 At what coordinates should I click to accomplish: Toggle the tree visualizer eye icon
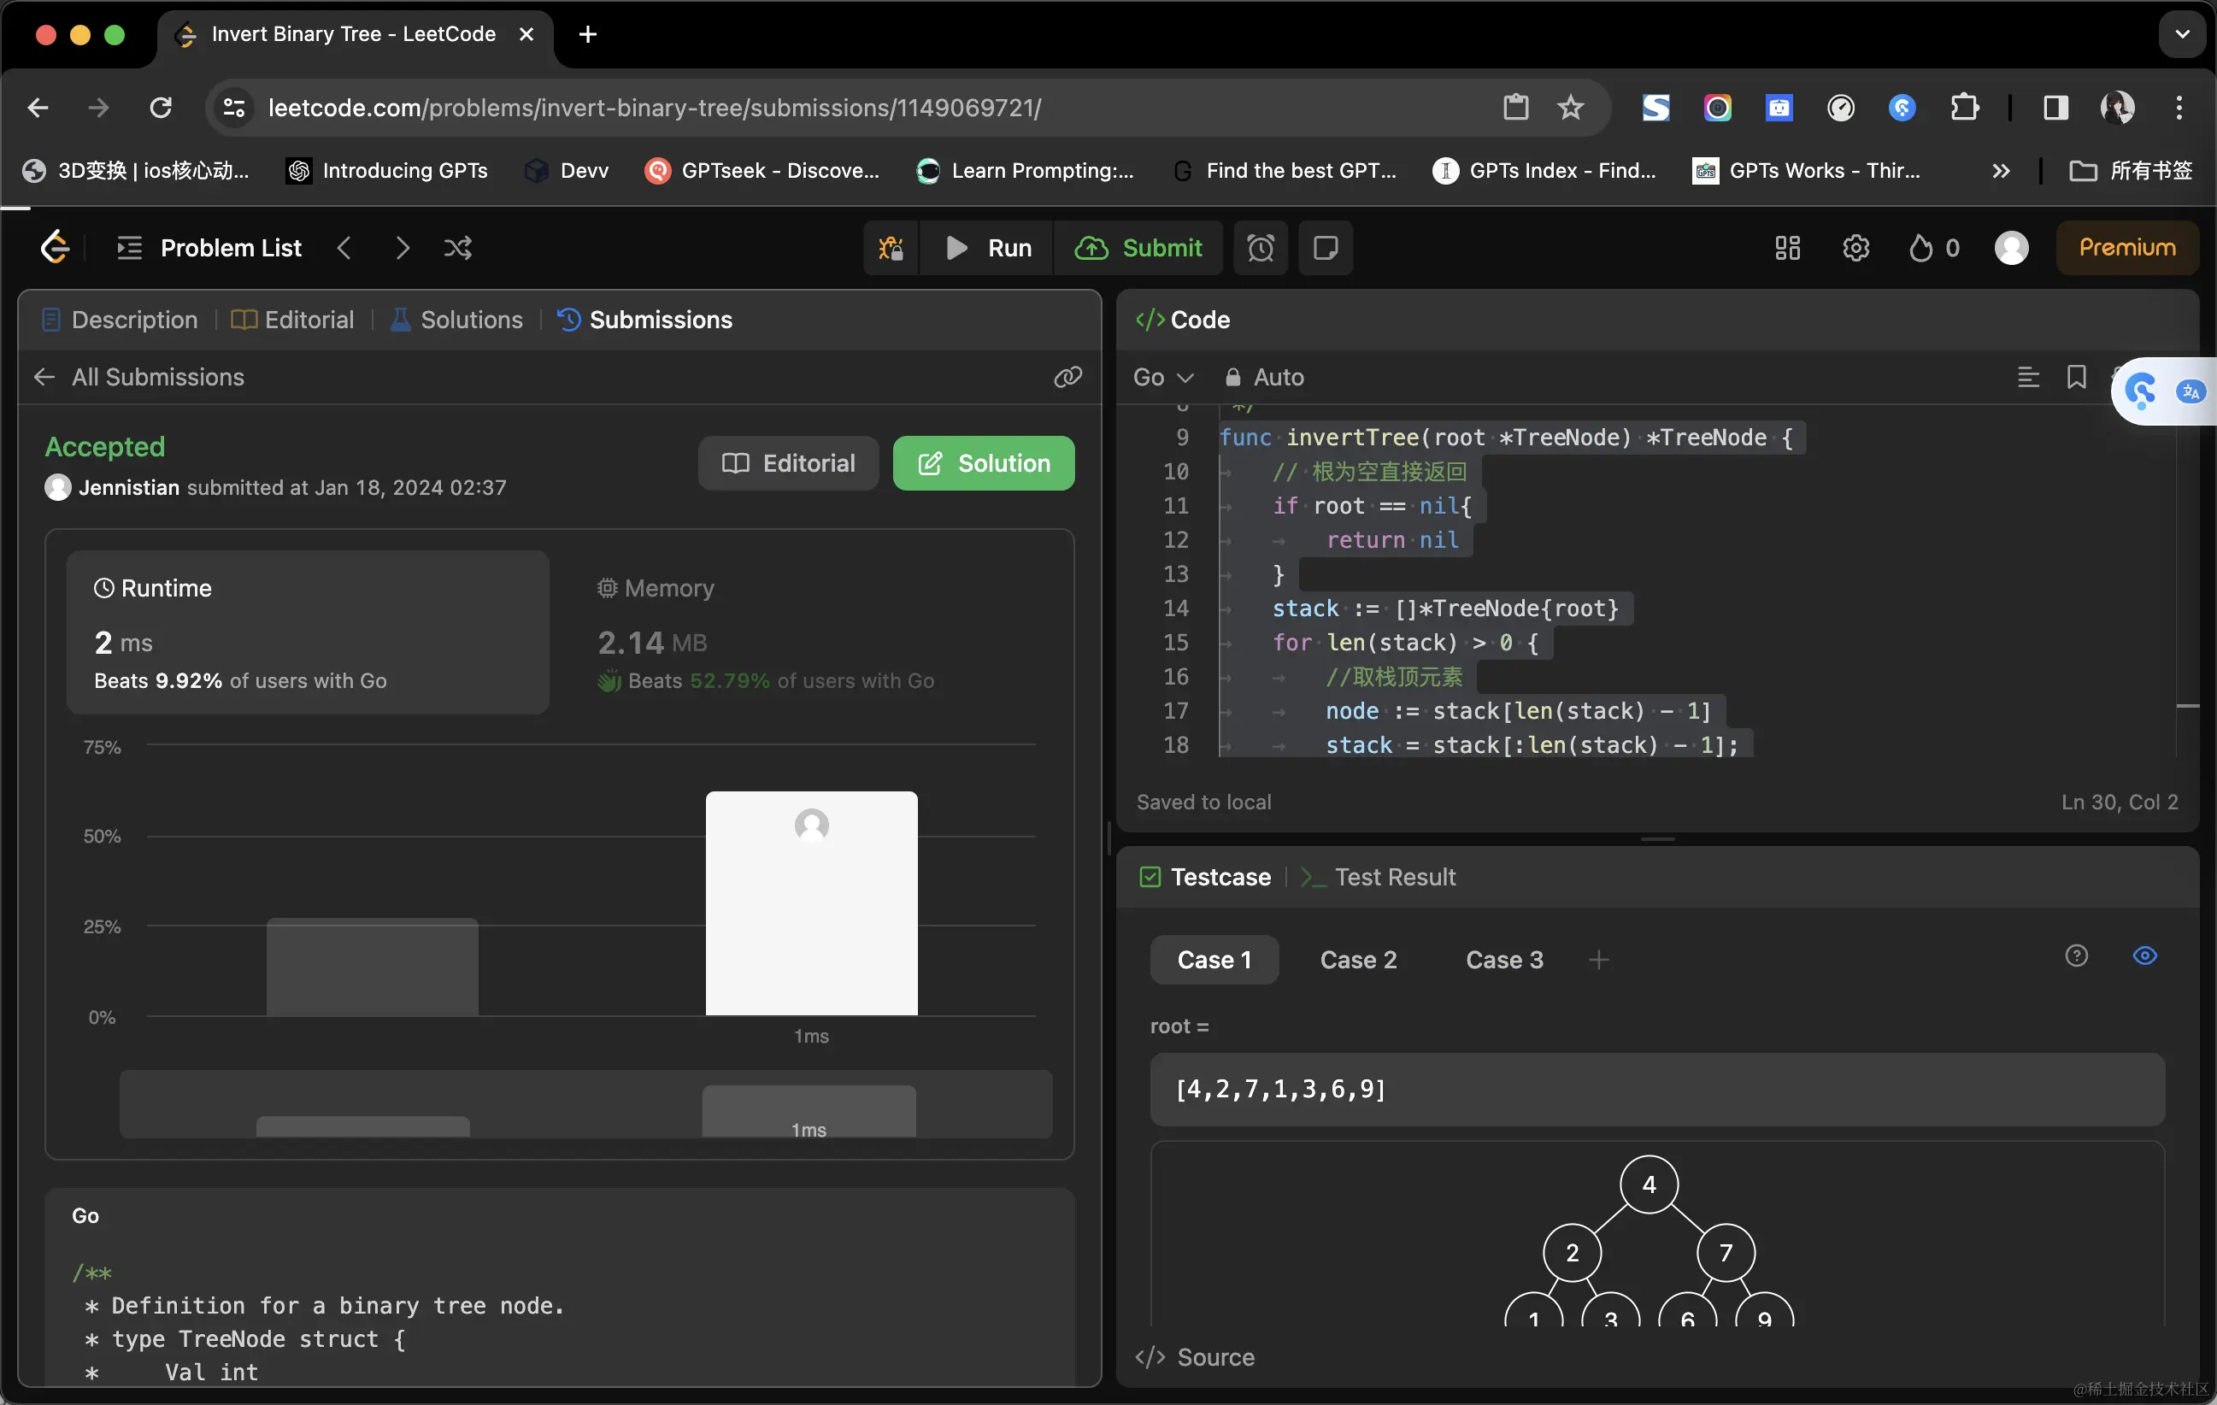pos(2144,955)
